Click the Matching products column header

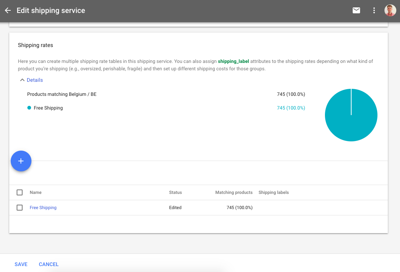234,192
